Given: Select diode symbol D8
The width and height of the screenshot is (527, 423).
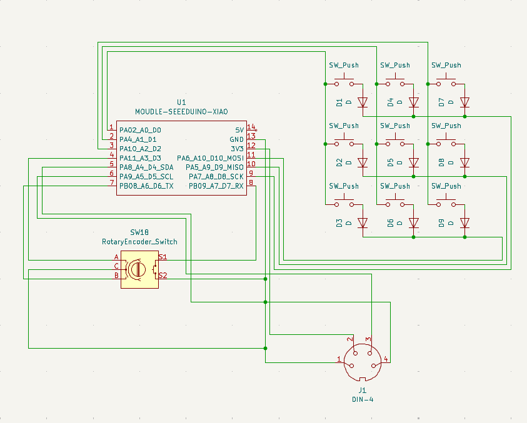Looking at the screenshot, I should [465, 162].
